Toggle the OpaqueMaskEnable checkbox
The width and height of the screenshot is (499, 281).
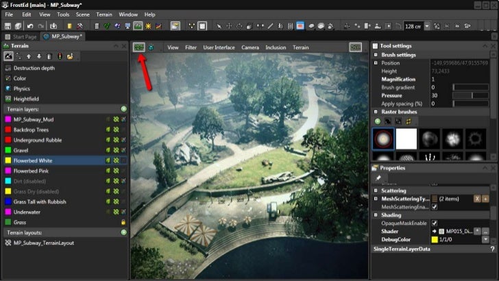(434, 223)
